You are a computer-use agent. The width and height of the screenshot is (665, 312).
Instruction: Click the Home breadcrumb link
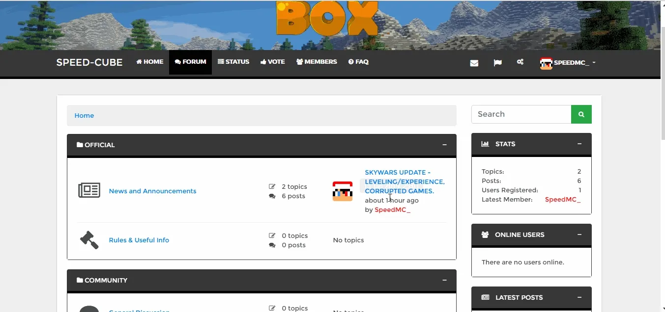[84, 116]
